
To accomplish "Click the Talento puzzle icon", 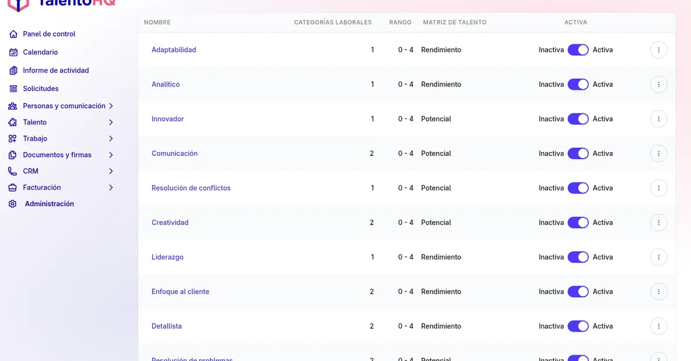I will (13, 122).
